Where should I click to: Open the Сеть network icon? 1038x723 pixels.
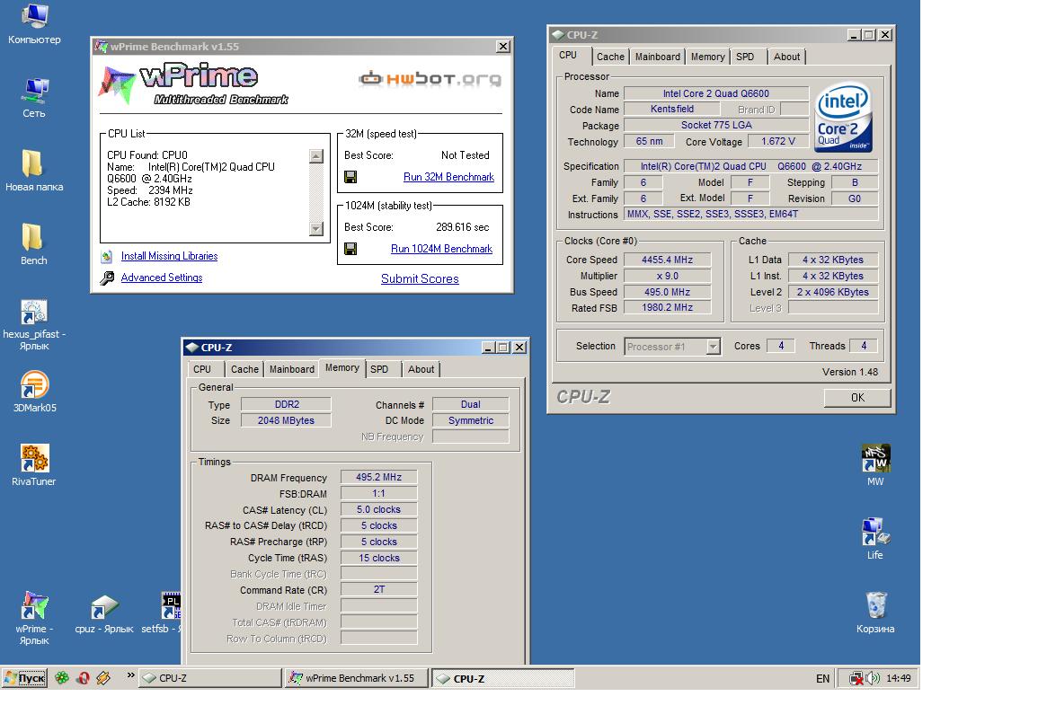click(34, 99)
